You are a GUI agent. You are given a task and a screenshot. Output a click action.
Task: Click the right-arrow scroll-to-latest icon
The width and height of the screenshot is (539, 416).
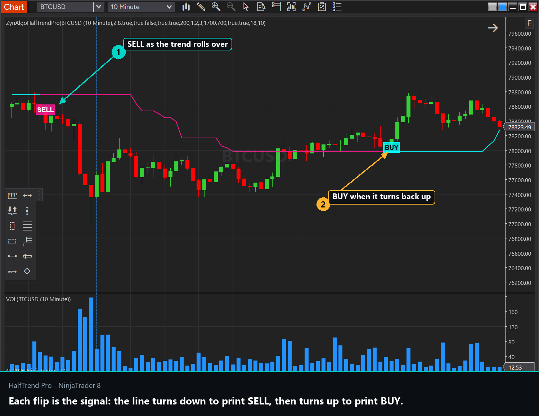[493, 28]
